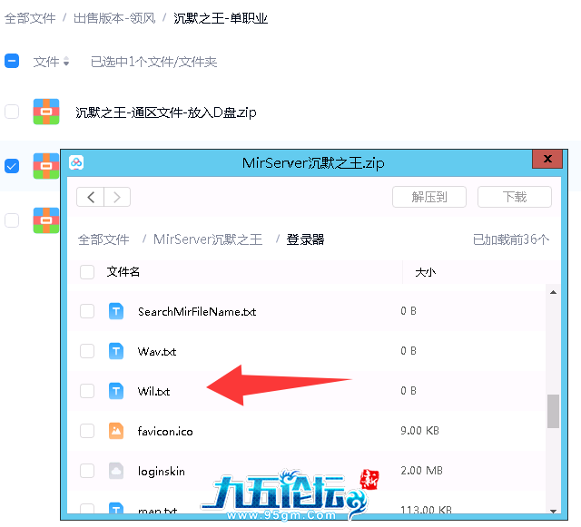
Task: Check the box for favicon.ico
Action: click(87, 431)
